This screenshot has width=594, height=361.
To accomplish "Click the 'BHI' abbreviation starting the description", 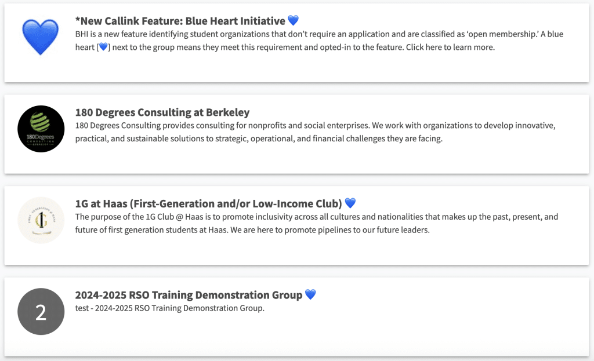I will (83, 34).
